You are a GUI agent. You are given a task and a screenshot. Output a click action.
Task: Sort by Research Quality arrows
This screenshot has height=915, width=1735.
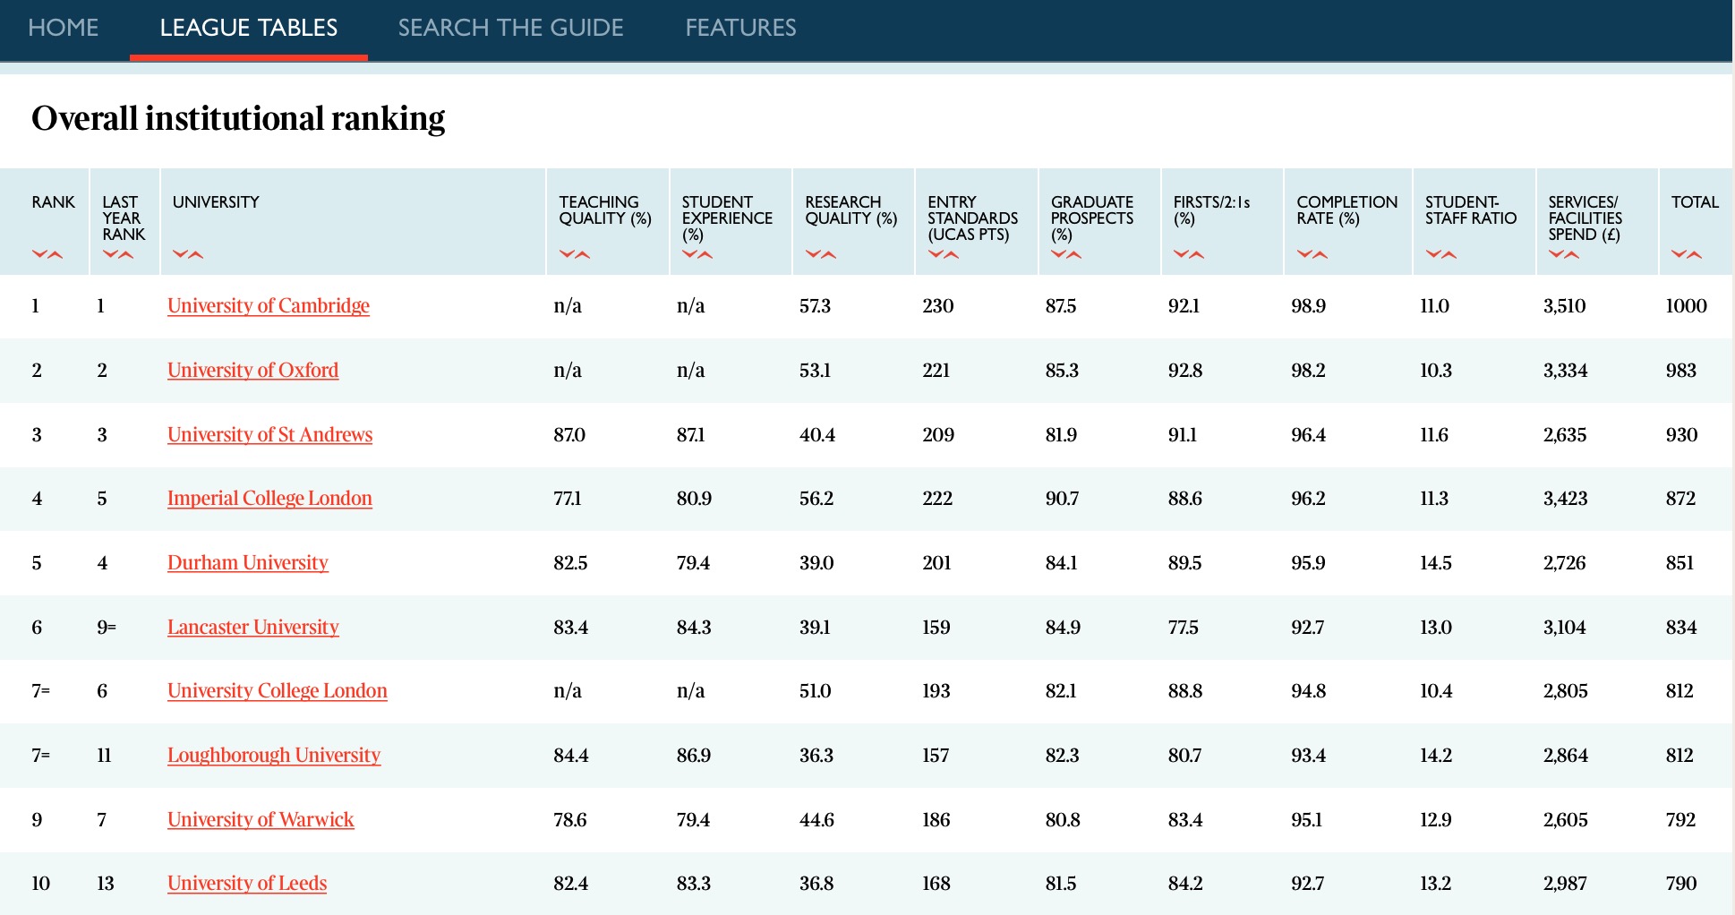[x=821, y=254]
